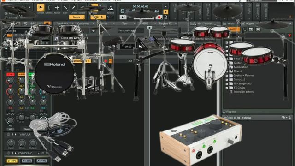Image resolution: width=295 pixels, height=166 pixels.
Task: Open the Negra snap value dropdown
Action: coord(77,17)
